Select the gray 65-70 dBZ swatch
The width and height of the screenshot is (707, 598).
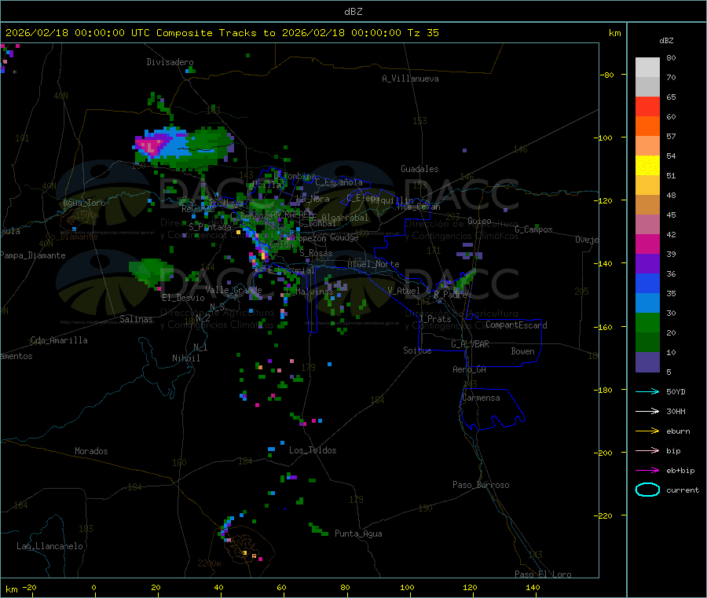[647, 86]
